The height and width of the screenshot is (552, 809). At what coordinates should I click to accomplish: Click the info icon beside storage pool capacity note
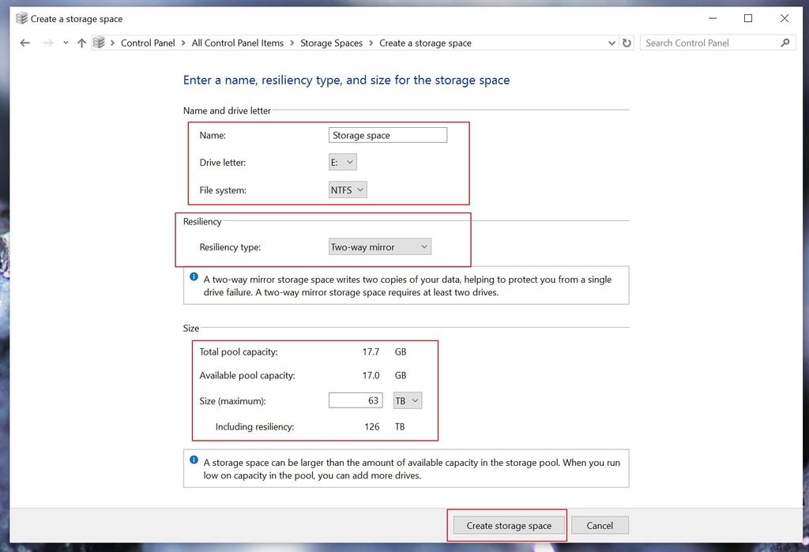tap(194, 461)
